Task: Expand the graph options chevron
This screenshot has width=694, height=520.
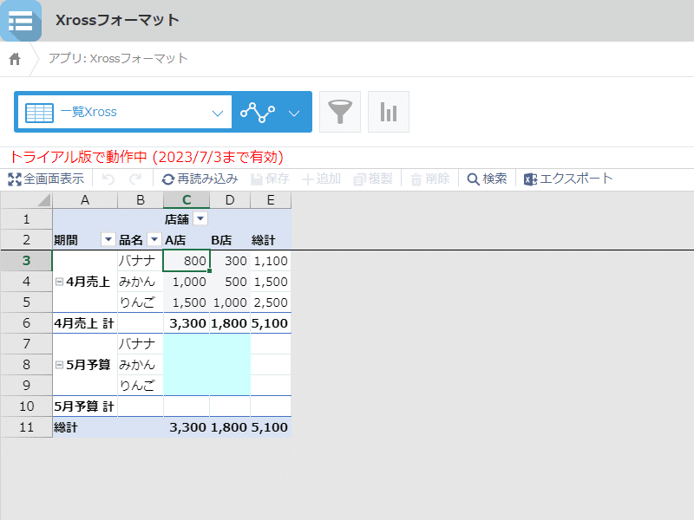Action: (x=294, y=114)
